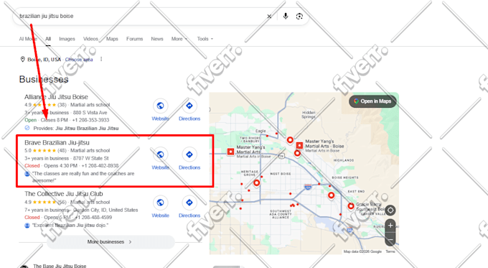The height and width of the screenshot is (268, 488).
Task: Select Gracie Barra map pin
Action: coord(351,206)
